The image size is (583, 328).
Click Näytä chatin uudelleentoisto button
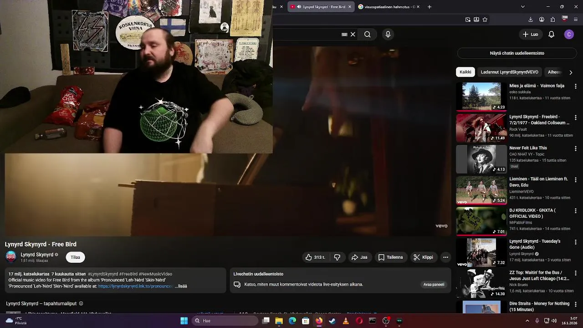tap(517, 53)
